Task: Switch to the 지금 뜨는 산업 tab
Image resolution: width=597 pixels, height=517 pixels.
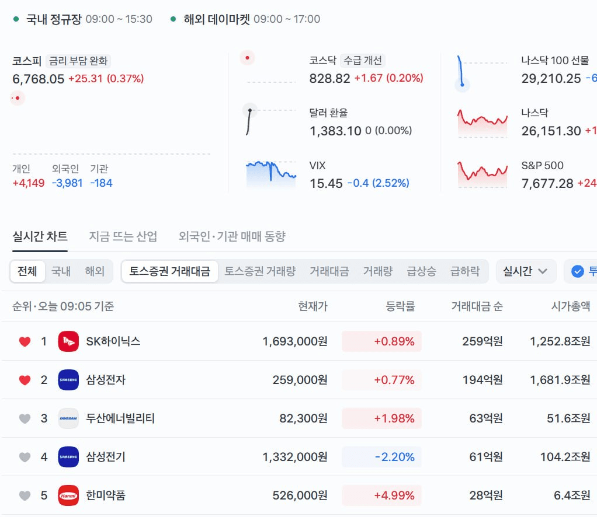Action: [x=123, y=237]
